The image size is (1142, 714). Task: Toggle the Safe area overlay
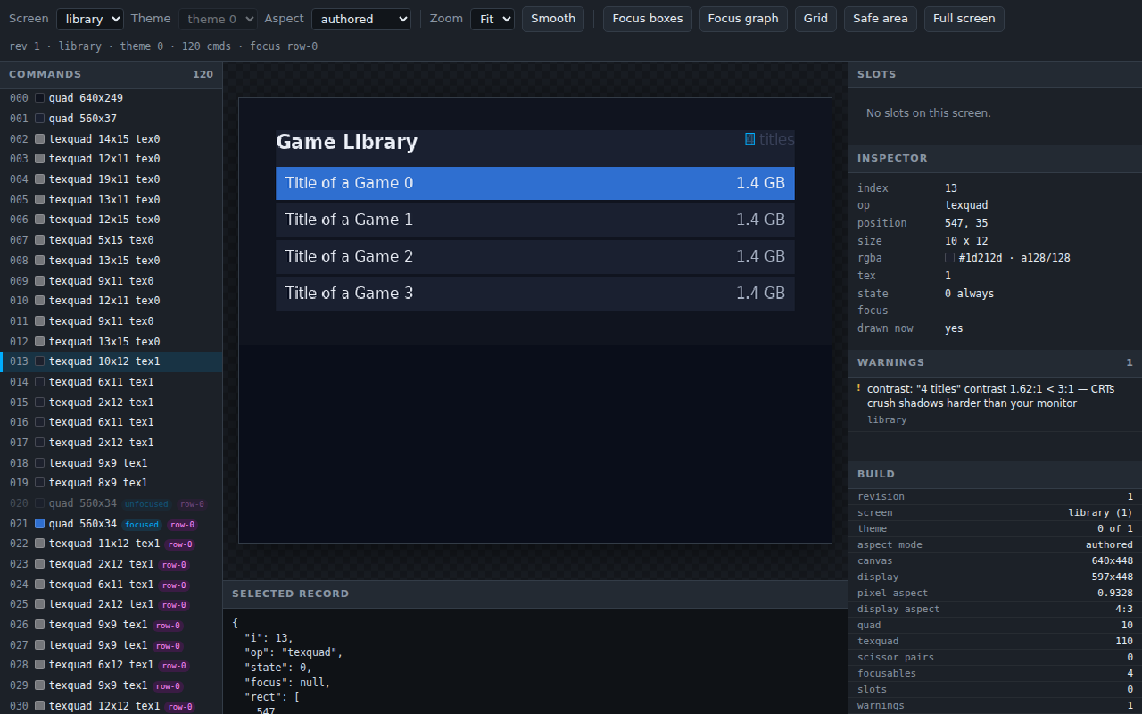click(881, 19)
